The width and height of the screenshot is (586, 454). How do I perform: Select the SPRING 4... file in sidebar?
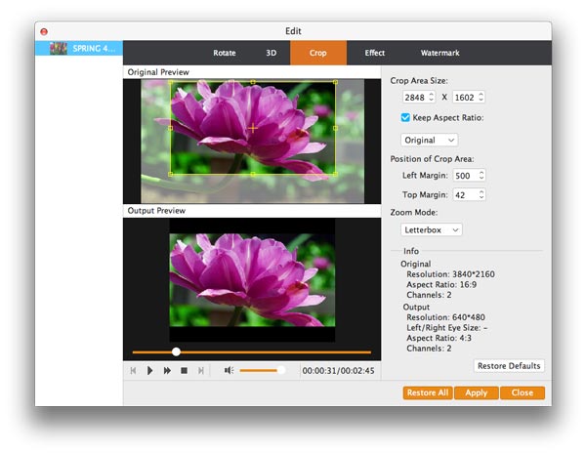pyautogui.click(x=79, y=48)
